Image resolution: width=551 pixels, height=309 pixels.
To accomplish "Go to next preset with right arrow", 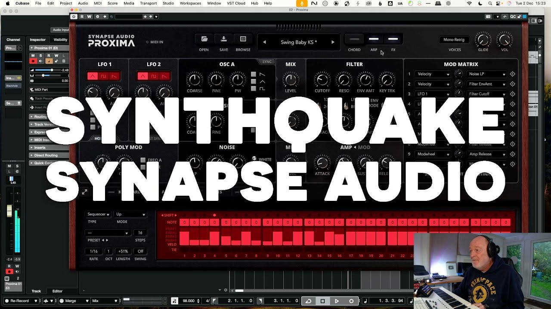I will [x=333, y=42].
